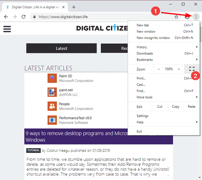Viewport: 202px width, 180px height.
Task: Click Paste in the Edit row
Action: 192,107
